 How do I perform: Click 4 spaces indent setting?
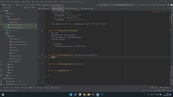pos(155,91)
